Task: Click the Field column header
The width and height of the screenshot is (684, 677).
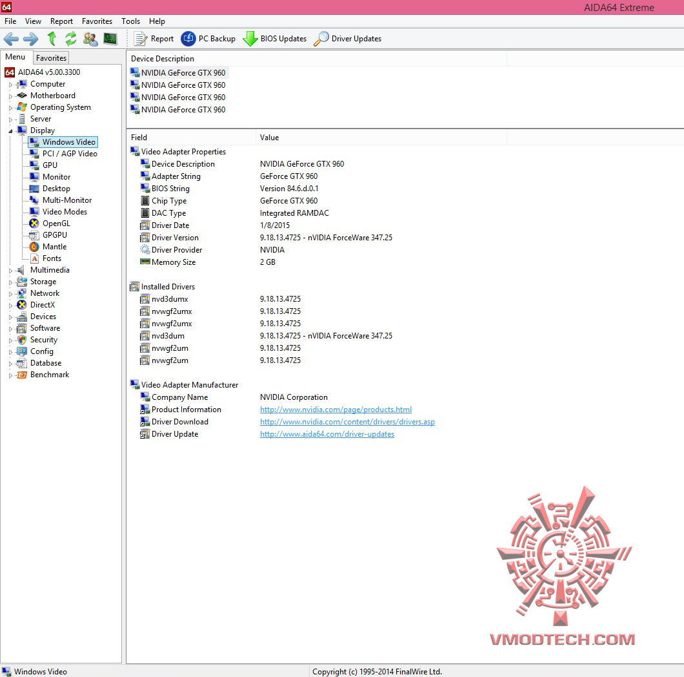Action: point(190,138)
